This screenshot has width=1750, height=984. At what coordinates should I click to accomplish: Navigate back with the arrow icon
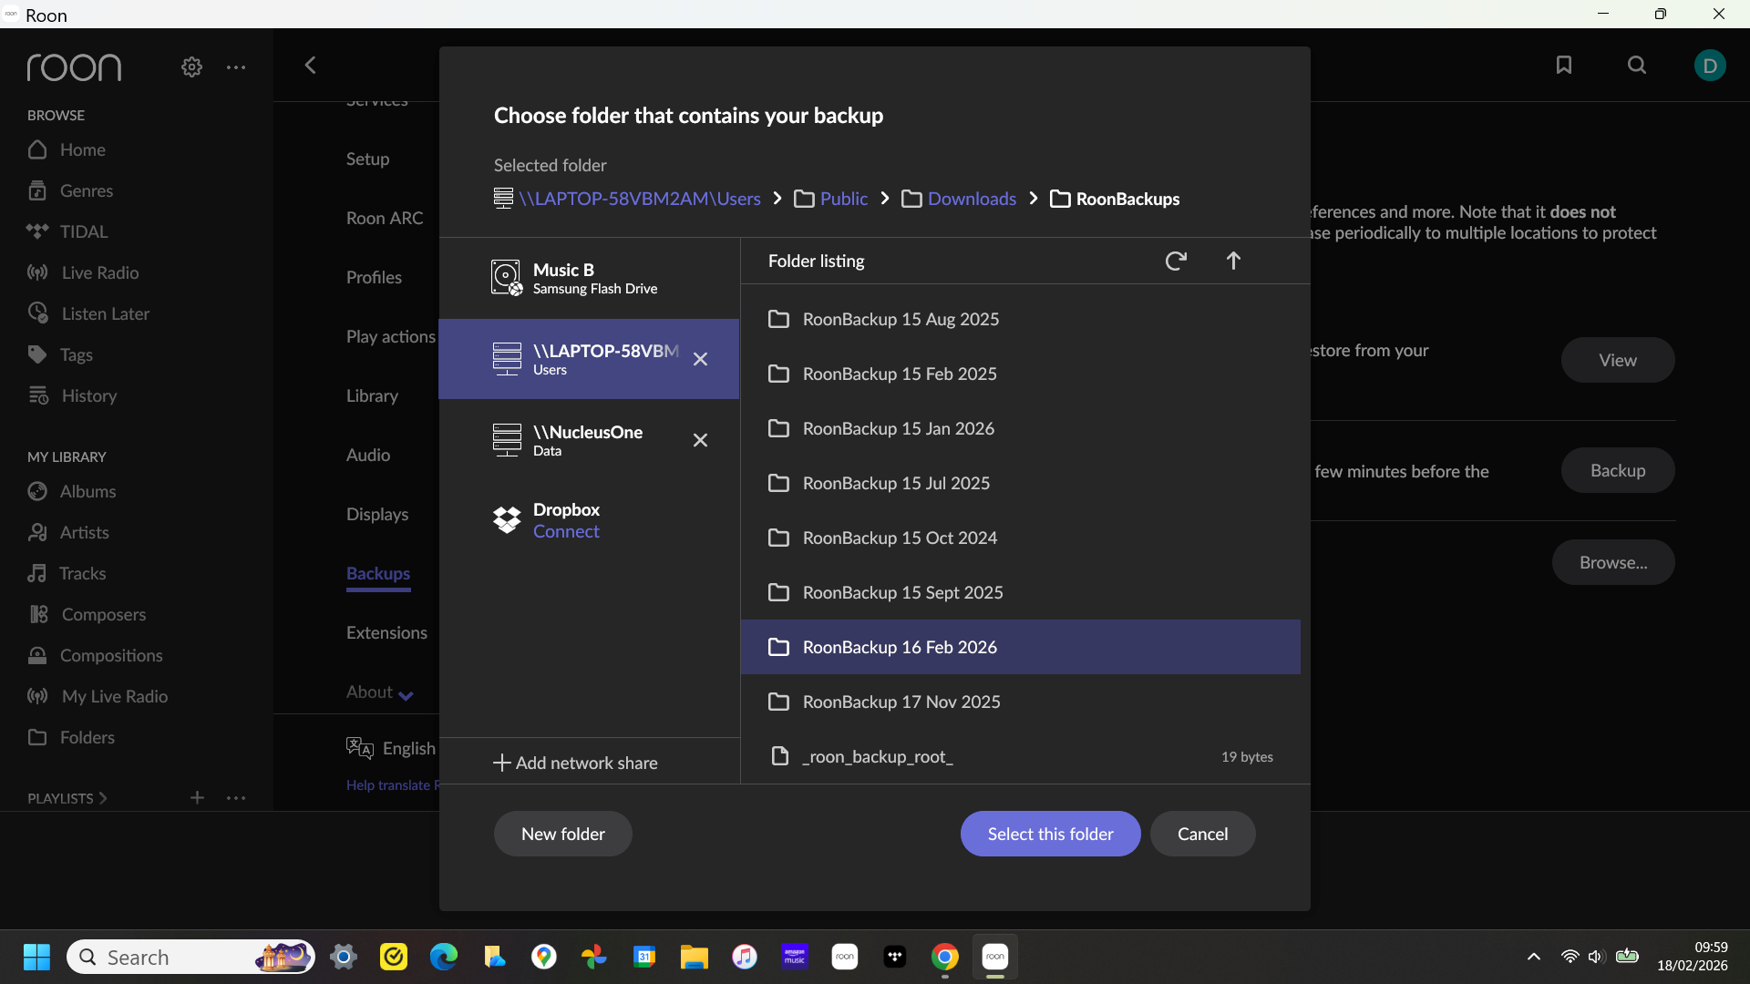310,66
